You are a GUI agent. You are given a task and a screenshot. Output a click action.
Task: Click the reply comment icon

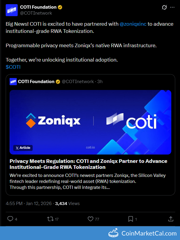click(x=10, y=219)
